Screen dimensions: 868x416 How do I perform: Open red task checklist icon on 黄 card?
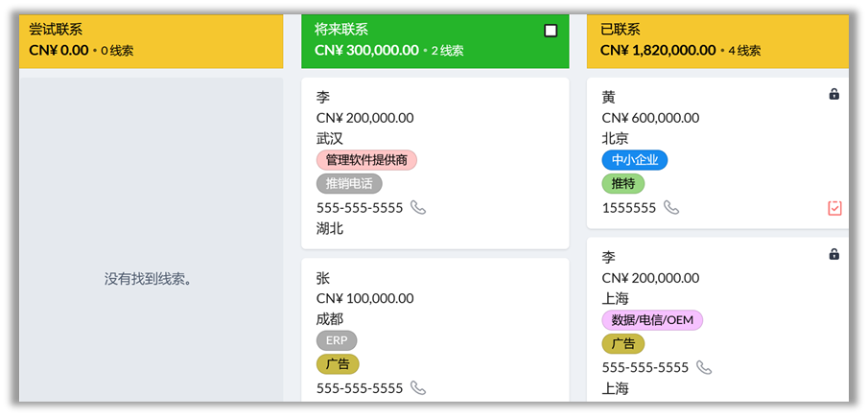pos(834,208)
